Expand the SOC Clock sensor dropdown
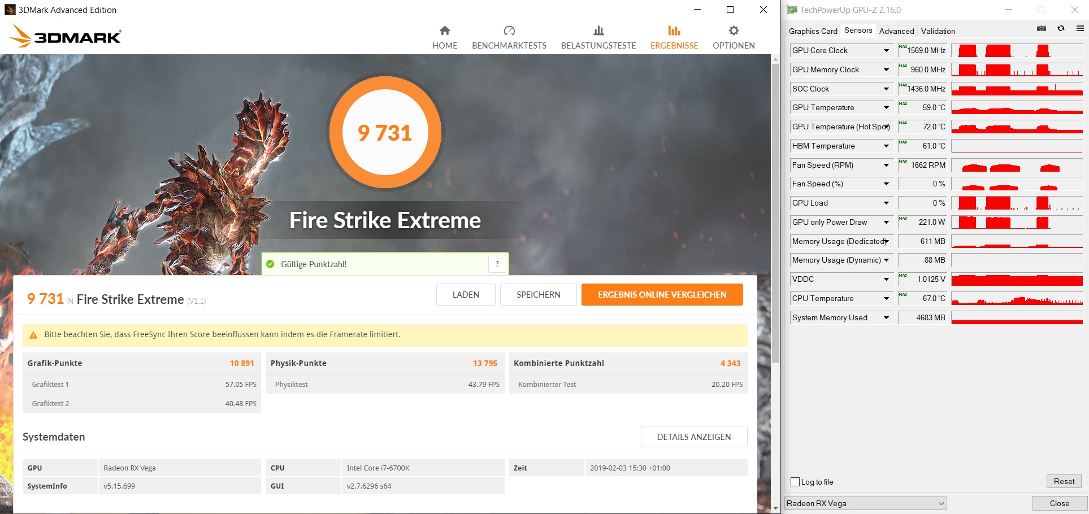 click(x=886, y=89)
